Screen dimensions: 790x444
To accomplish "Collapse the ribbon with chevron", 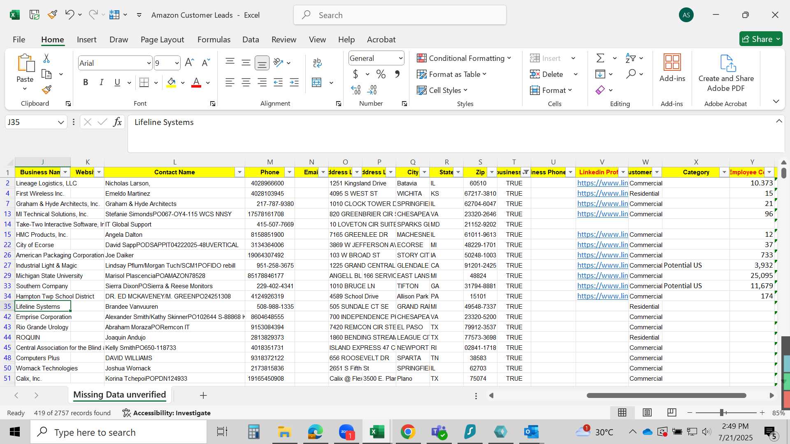I will [x=776, y=101].
